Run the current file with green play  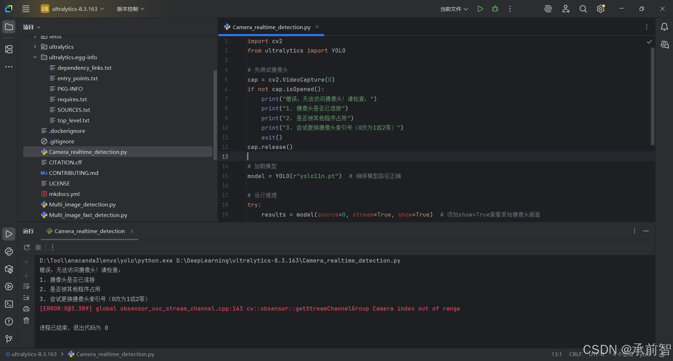480,9
